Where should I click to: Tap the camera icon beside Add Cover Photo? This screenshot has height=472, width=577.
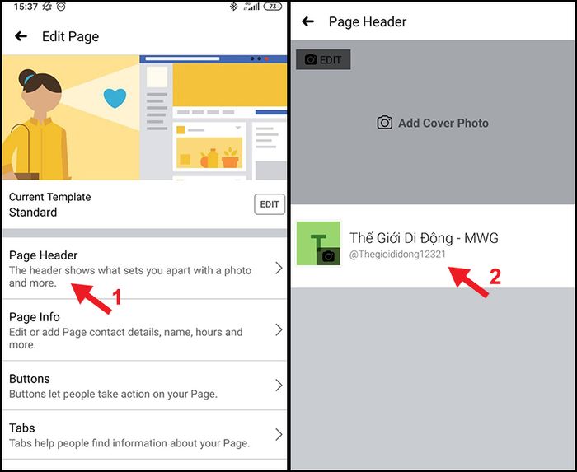tap(385, 123)
